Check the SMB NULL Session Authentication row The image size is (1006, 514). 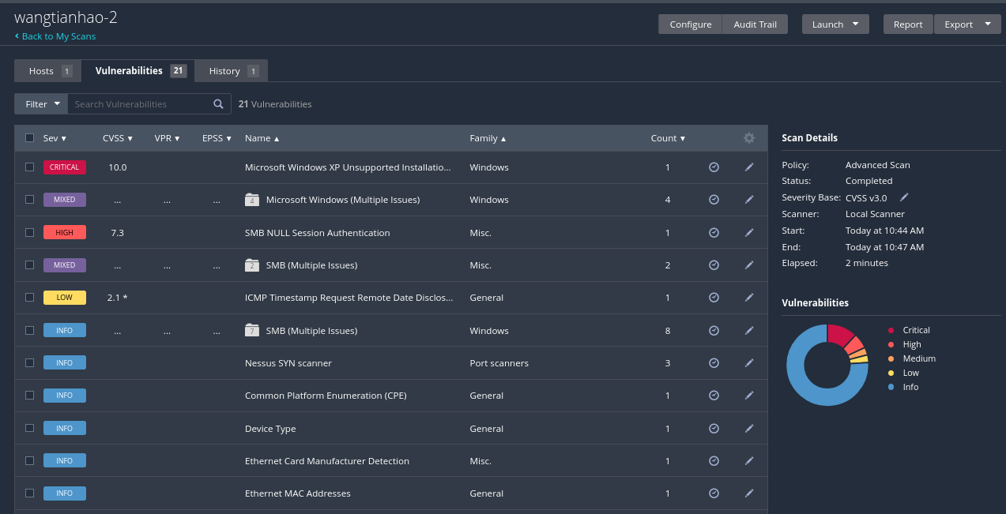(x=30, y=233)
